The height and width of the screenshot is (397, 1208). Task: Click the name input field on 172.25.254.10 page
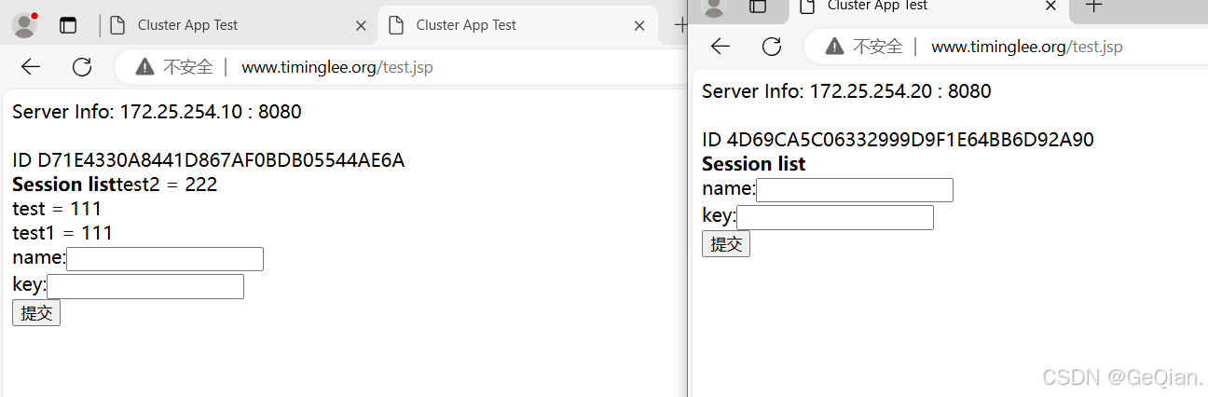pyautogui.click(x=165, y=259)
